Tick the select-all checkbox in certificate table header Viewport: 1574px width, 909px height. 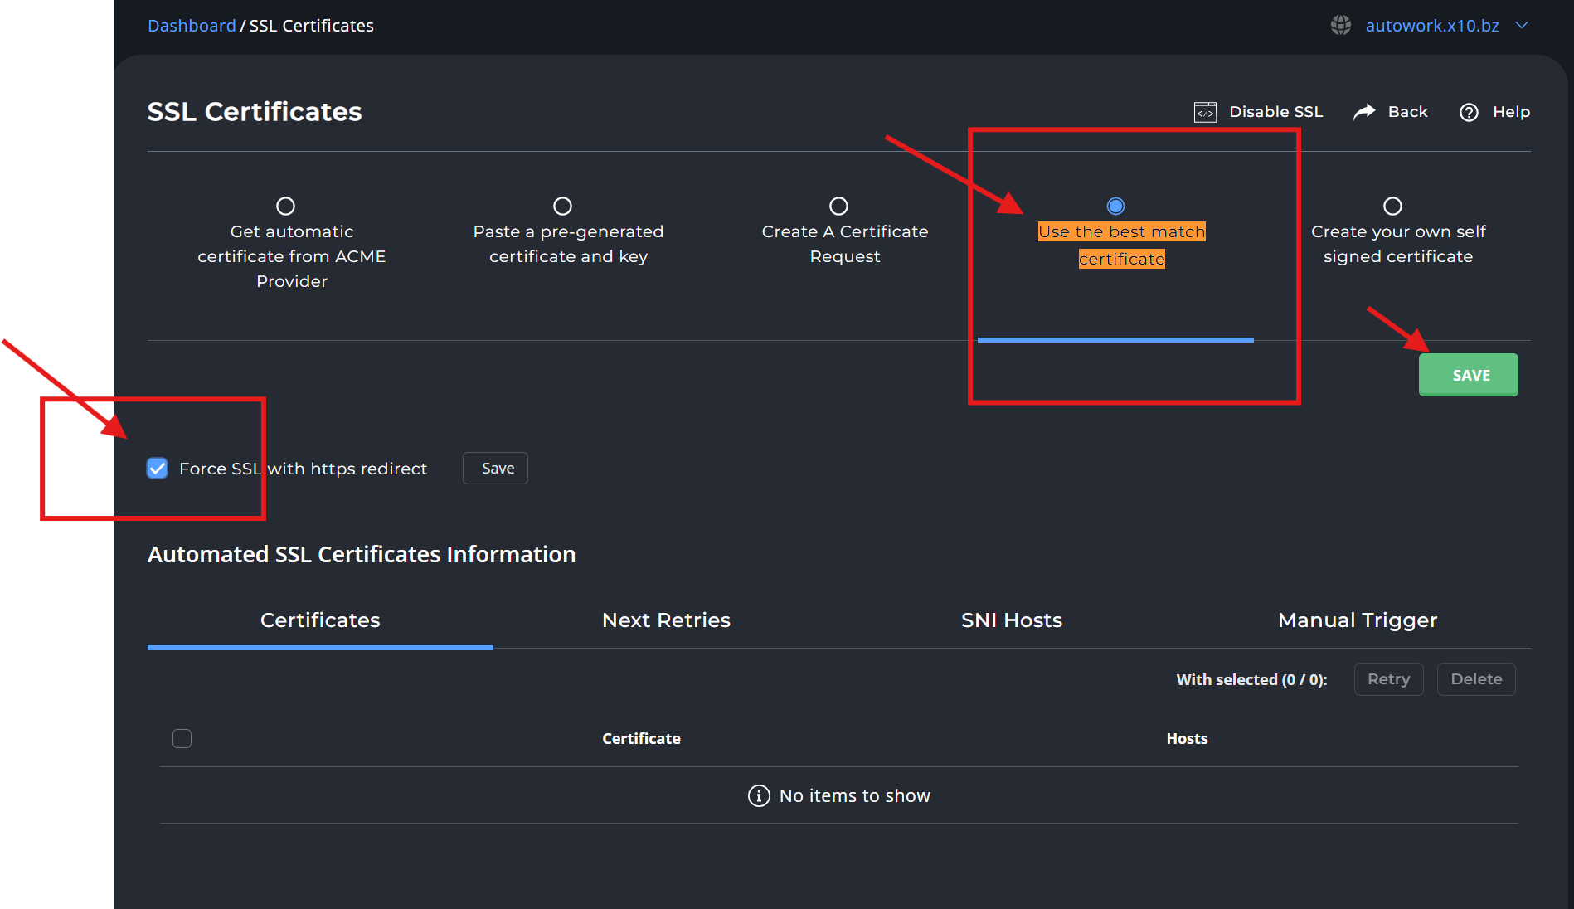click(x=182, y=738)
